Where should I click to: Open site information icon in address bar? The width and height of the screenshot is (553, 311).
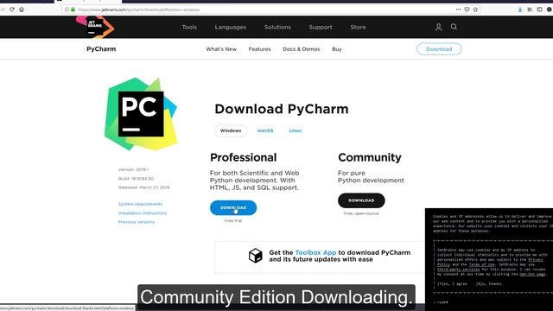(x=67, y=10)
